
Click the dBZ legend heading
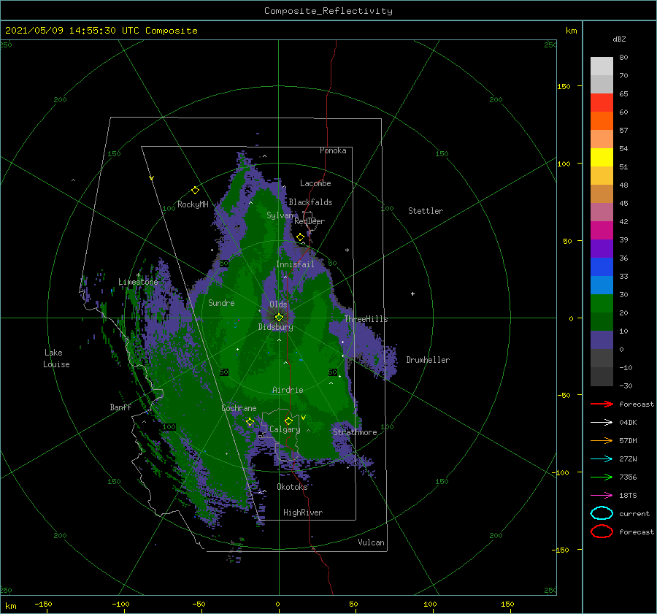click(x=619, y=39)
